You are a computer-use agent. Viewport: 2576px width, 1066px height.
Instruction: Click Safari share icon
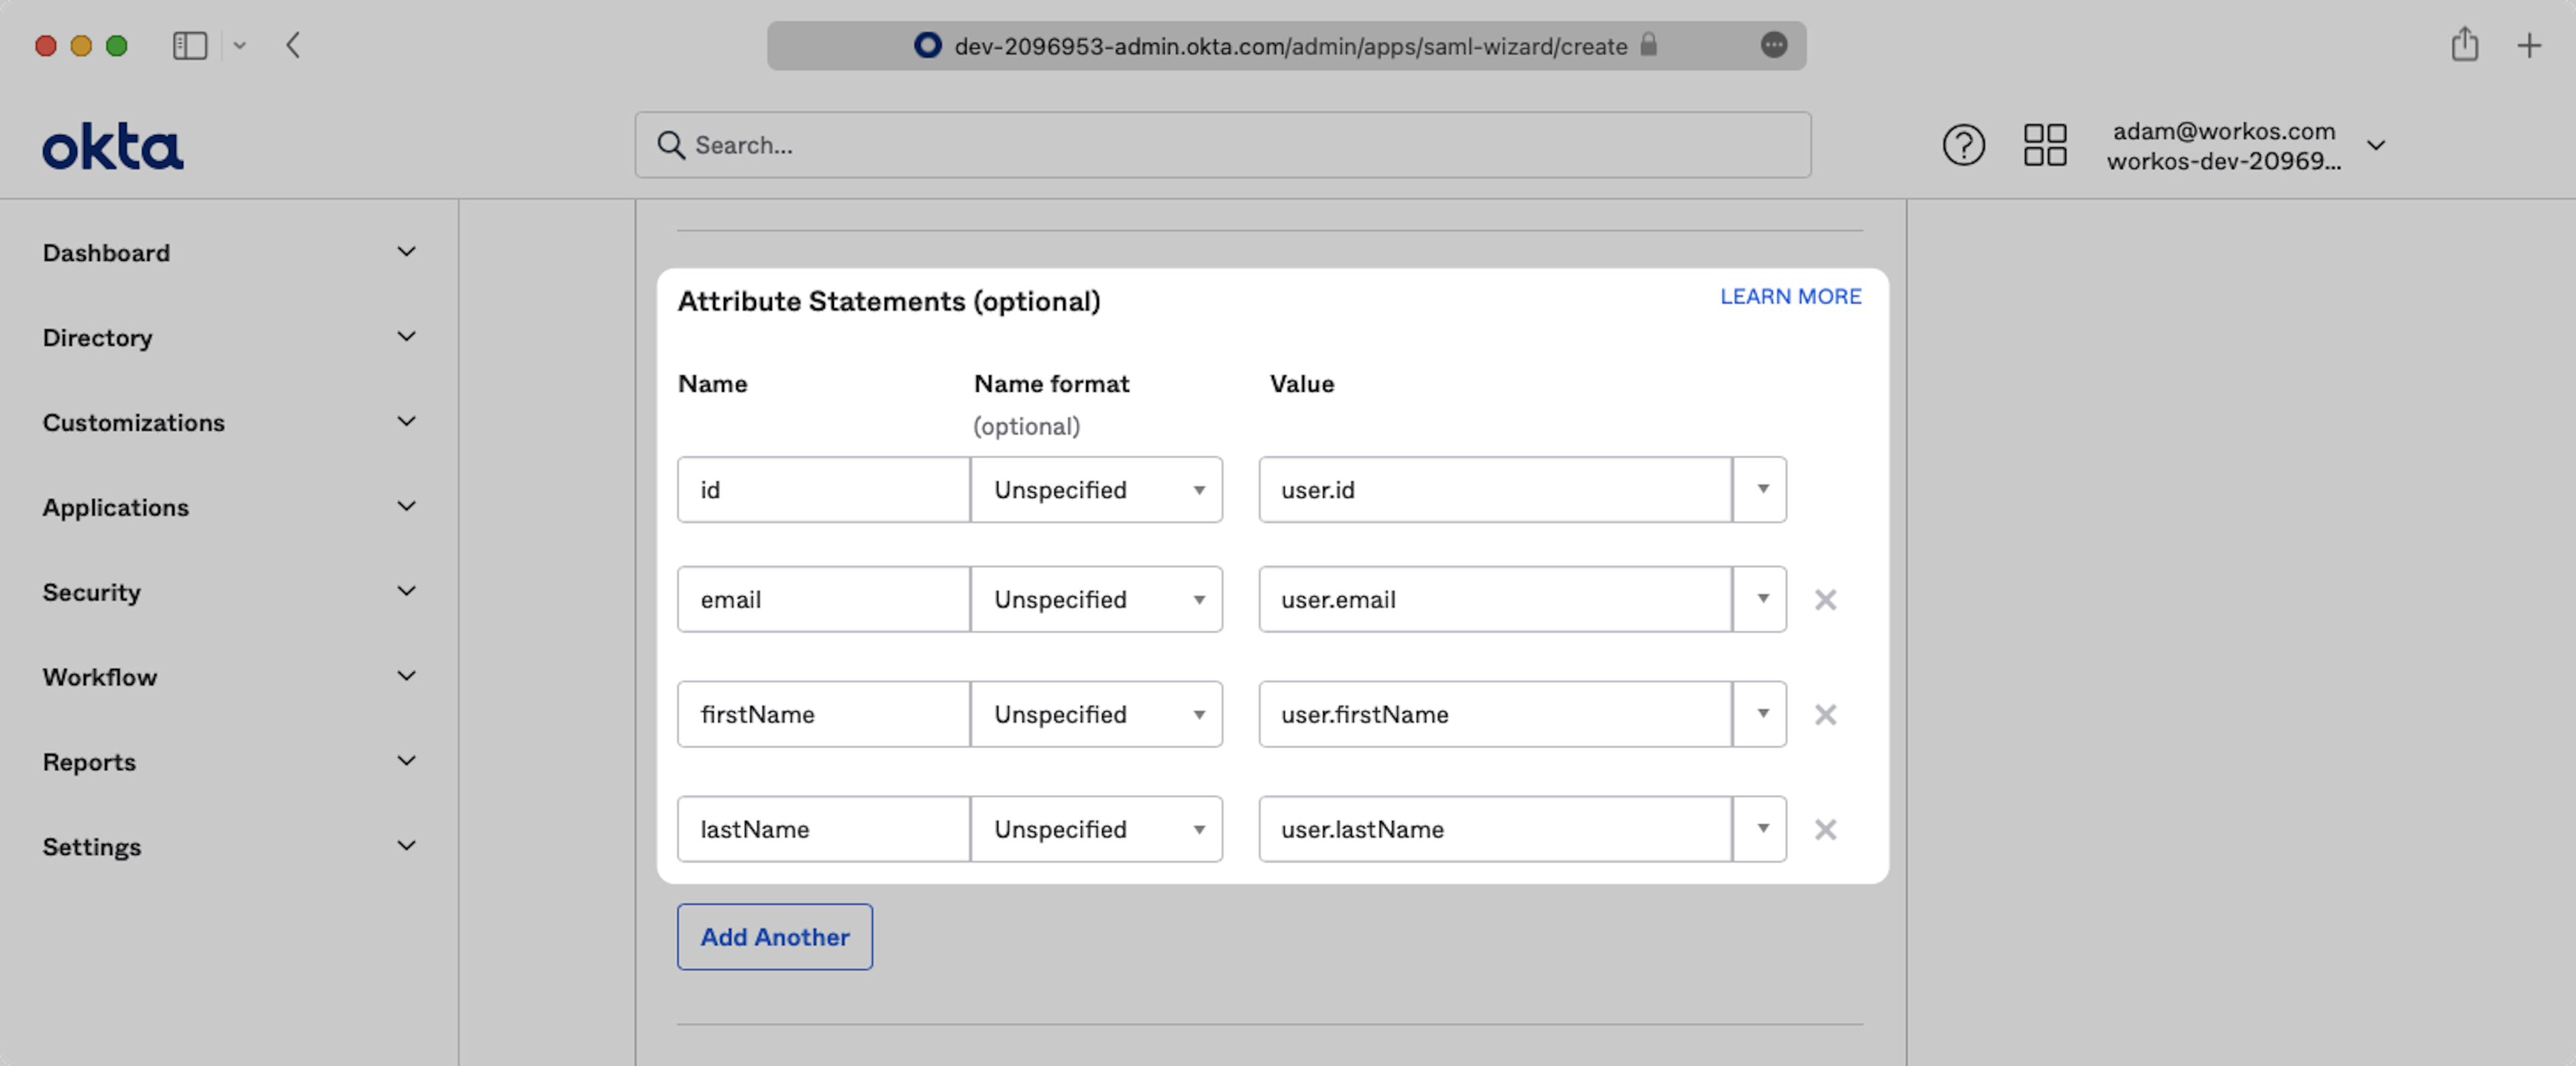click(2464, 45)
